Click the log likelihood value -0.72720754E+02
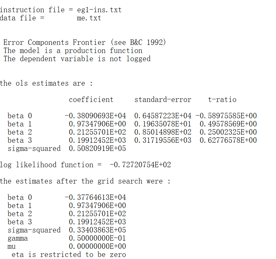276x259 pixels. pyautogui.click(x=140, y=165)
